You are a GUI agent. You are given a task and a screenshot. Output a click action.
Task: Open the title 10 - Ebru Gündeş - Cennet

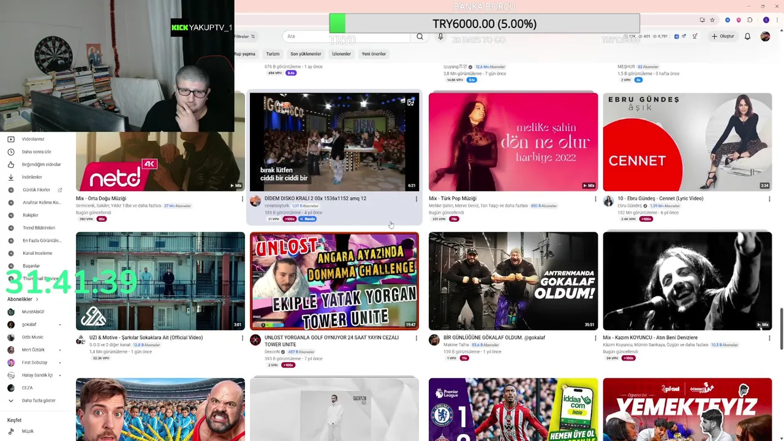660,198
